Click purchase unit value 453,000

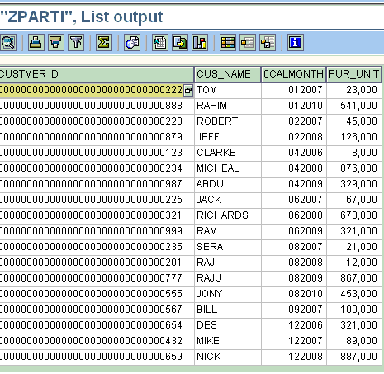[x=358, y=294]
